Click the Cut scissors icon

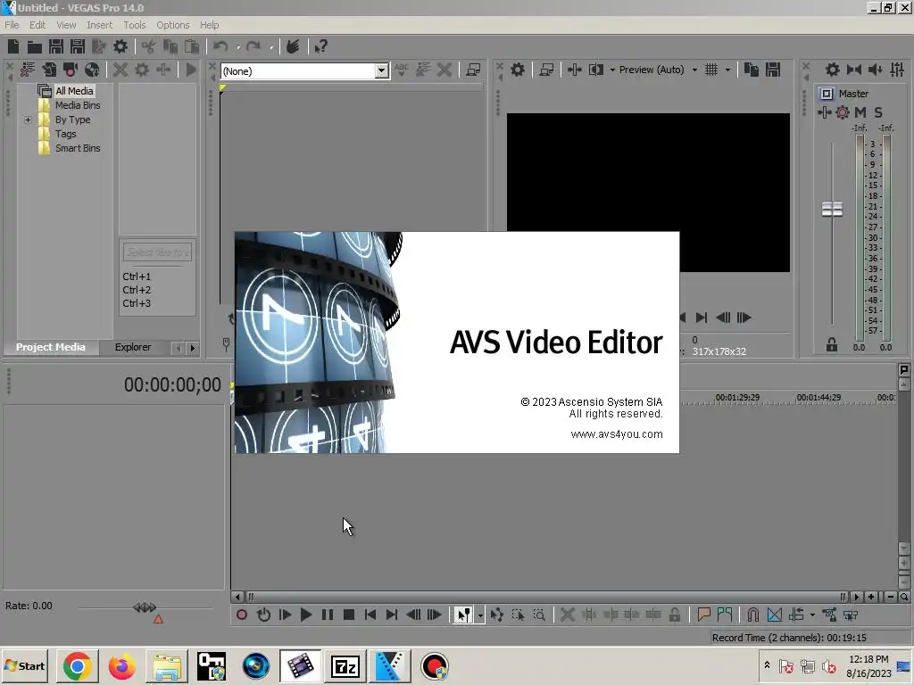pyautogui.click(x=149, y=46)
